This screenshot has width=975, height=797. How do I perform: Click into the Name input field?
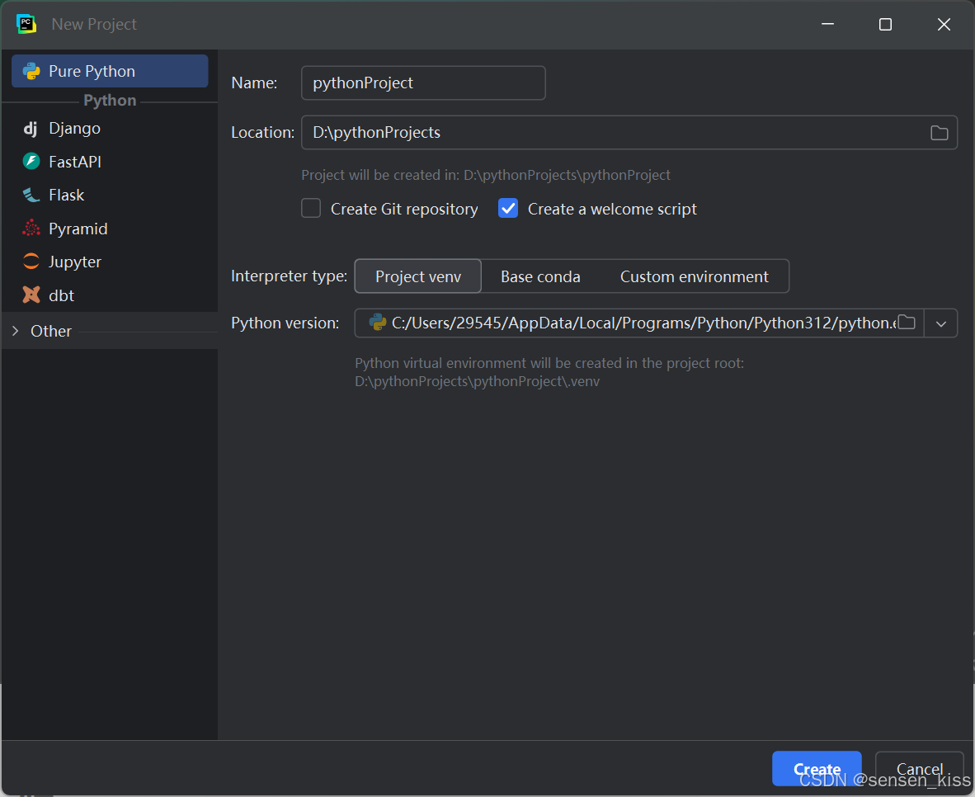pyautogui.click(x=423, y=83)
